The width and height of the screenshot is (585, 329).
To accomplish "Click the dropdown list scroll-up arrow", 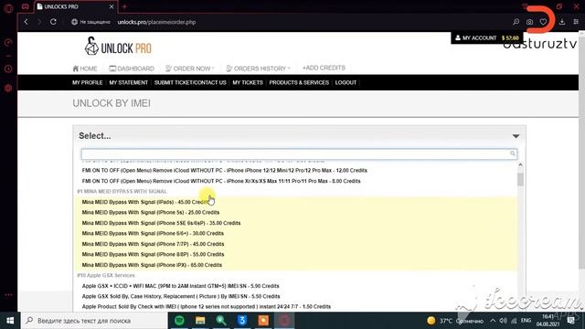I will [x=520, y=164].
